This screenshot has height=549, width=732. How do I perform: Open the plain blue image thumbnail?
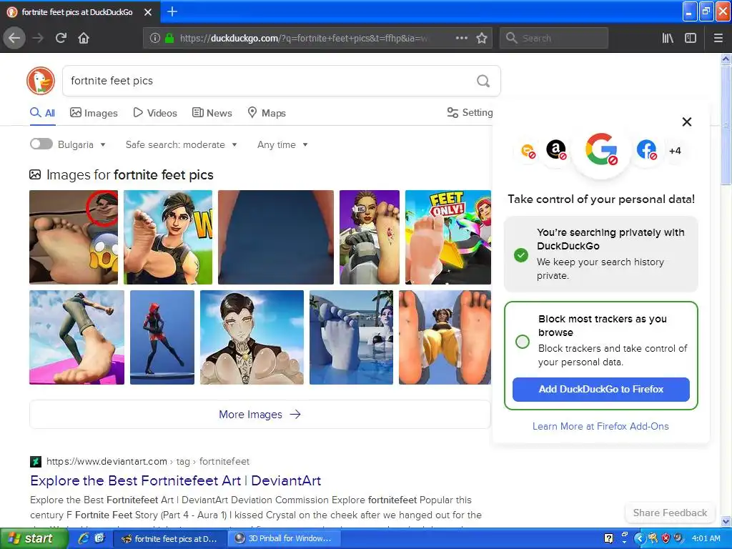[276, 237]
